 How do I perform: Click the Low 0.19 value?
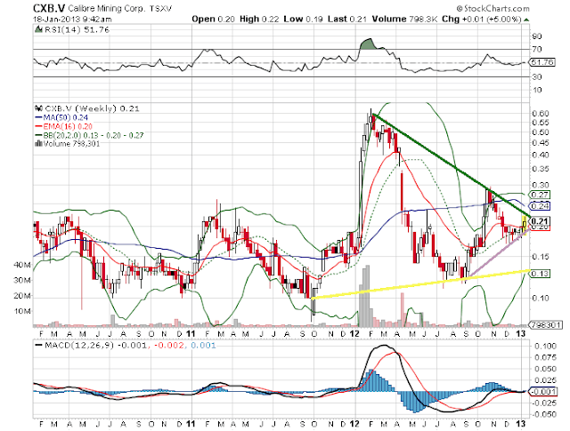coord(303,19)
